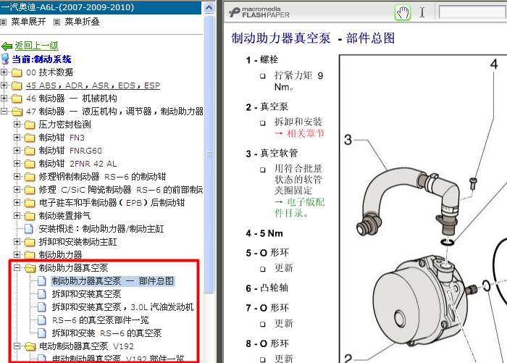Click the 菜单展开 list icon

pyautogui.click(x=3, y=22)
